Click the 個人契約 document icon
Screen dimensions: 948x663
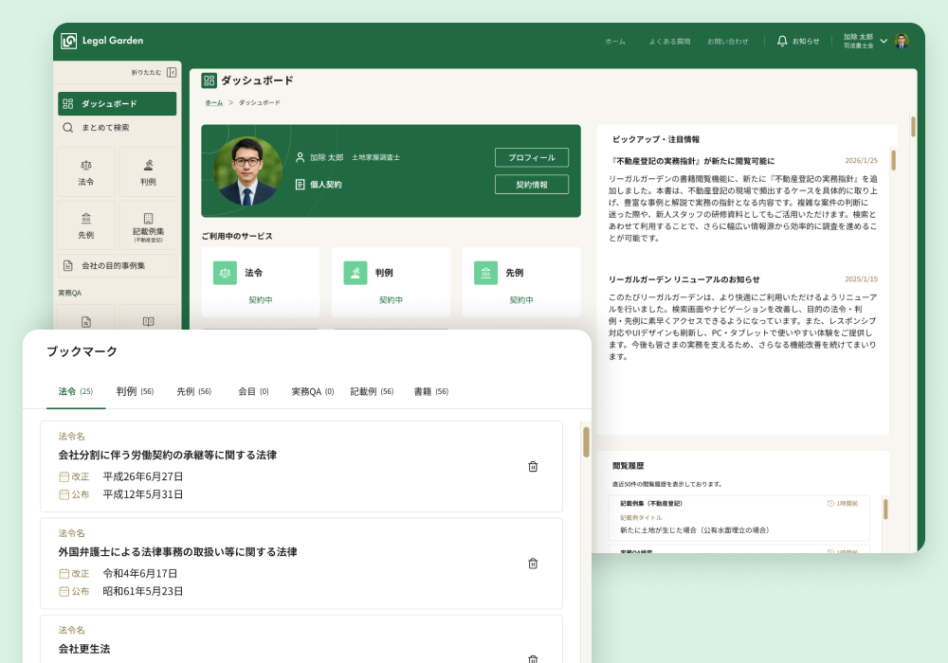(x=300, y=184)
